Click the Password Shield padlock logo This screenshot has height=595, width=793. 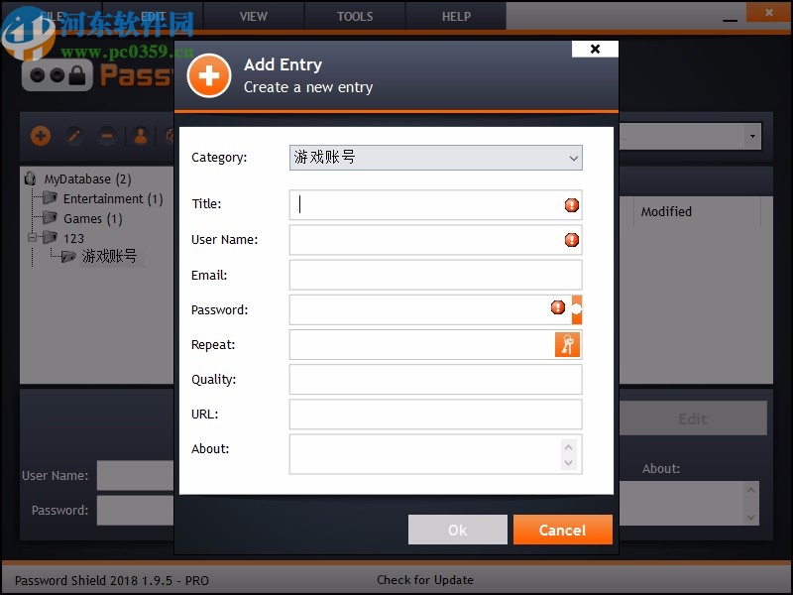coord(57,76)
